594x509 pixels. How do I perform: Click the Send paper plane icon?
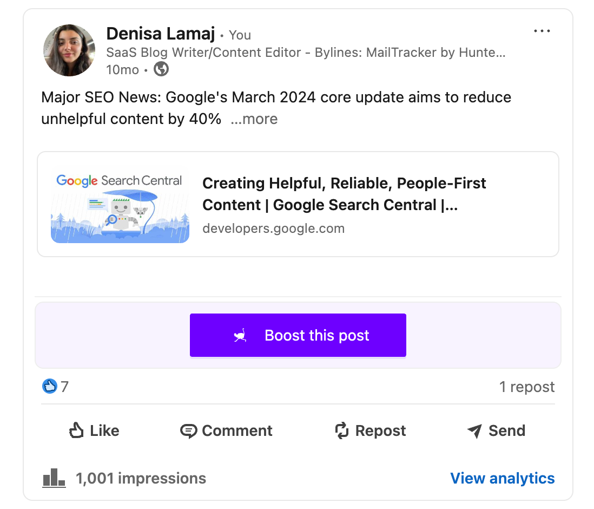pos(474,430)
